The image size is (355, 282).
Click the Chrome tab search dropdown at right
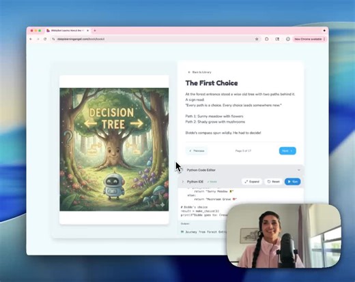pos(324,31)
